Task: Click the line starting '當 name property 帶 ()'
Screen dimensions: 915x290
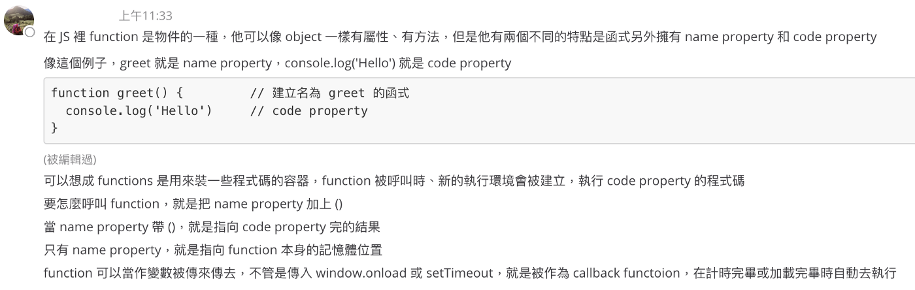Action: (x=212, y=227)
